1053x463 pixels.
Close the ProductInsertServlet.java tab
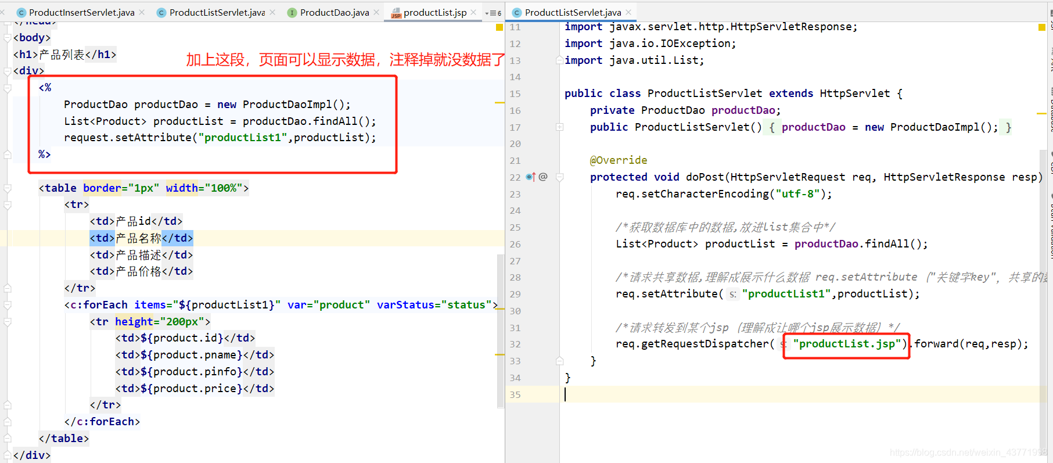pos(142,12)
